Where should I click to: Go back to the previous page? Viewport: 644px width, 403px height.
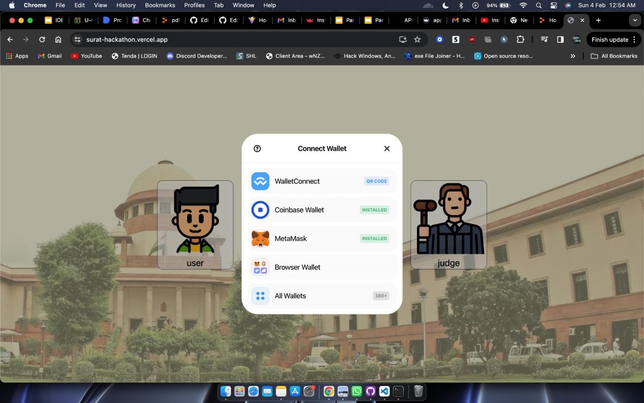(10, 39)
